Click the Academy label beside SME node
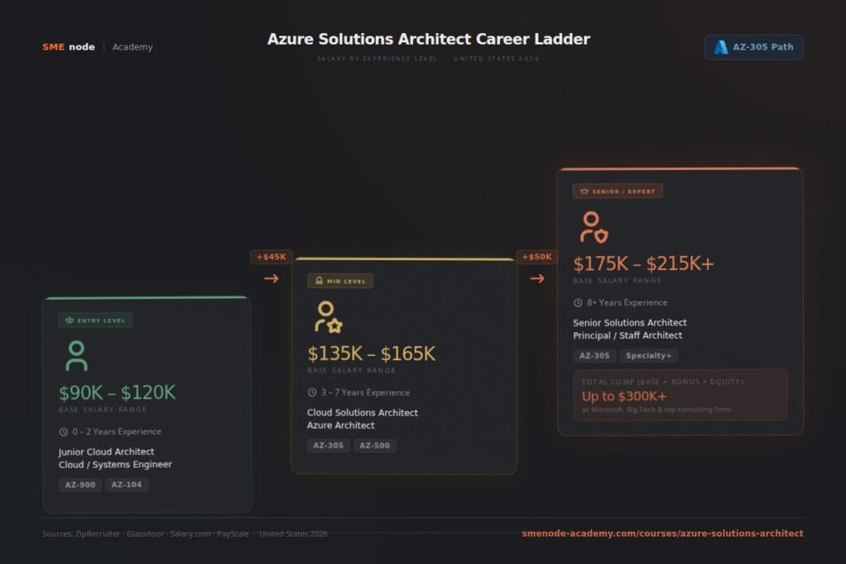Screen dimensions: 846x564 pos(132,47)
